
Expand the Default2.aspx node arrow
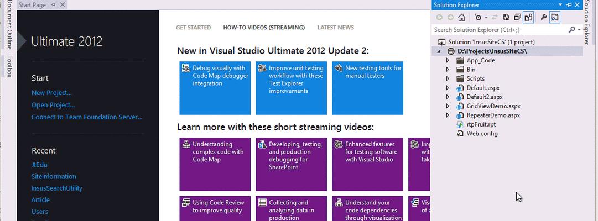(x=448, y=97)
